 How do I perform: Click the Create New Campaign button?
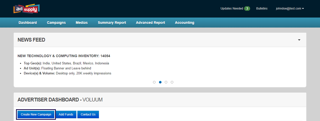(x=36, y=114)
